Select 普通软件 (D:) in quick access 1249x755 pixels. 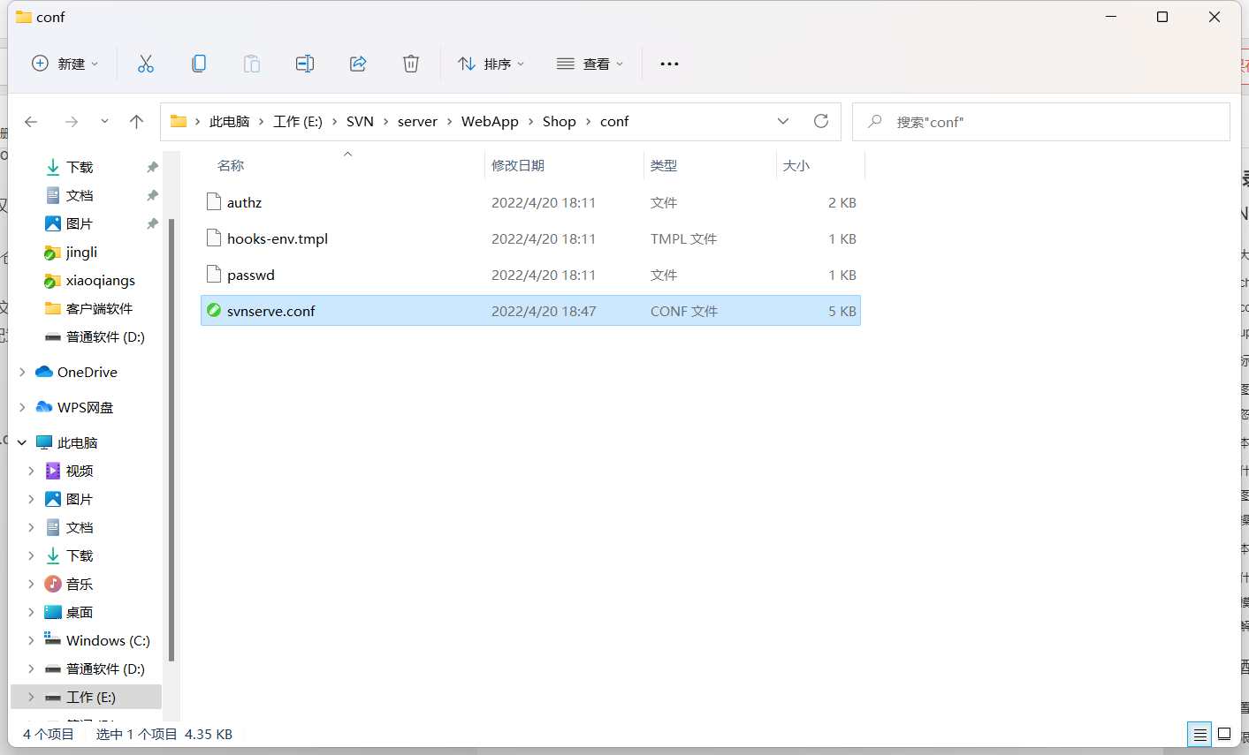(x=105, y=337)
